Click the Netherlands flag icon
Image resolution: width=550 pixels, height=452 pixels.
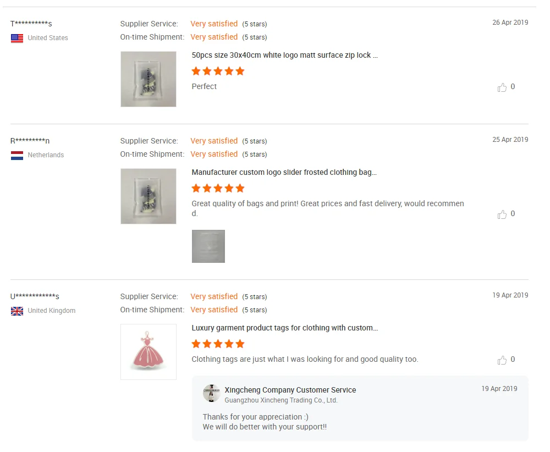17,156
